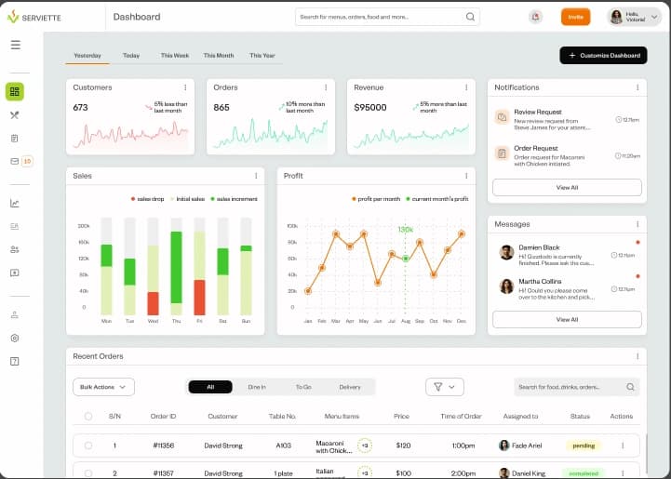Click the Customize Dashboard button

coord(603,56)
